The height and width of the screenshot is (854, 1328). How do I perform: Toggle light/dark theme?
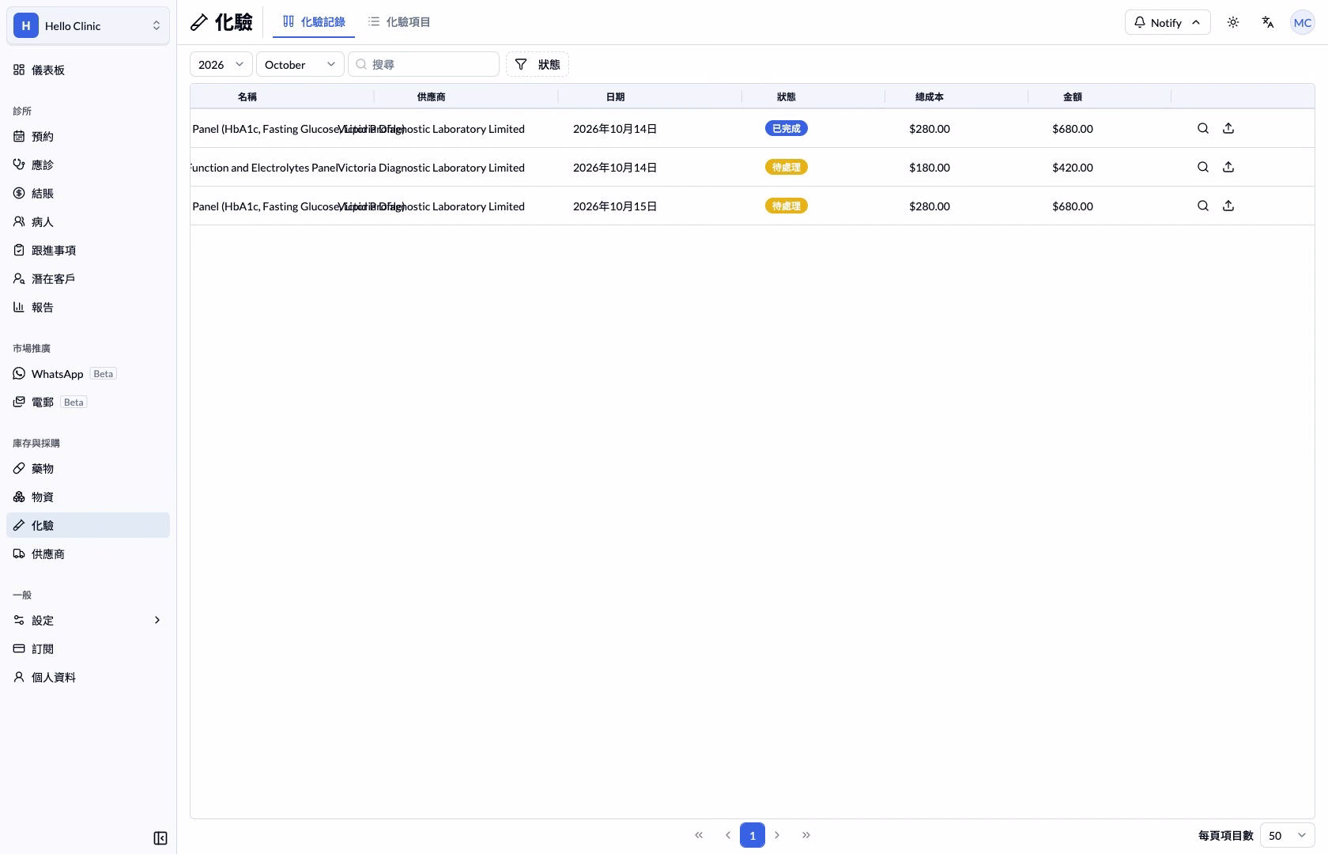(1233, 22)
